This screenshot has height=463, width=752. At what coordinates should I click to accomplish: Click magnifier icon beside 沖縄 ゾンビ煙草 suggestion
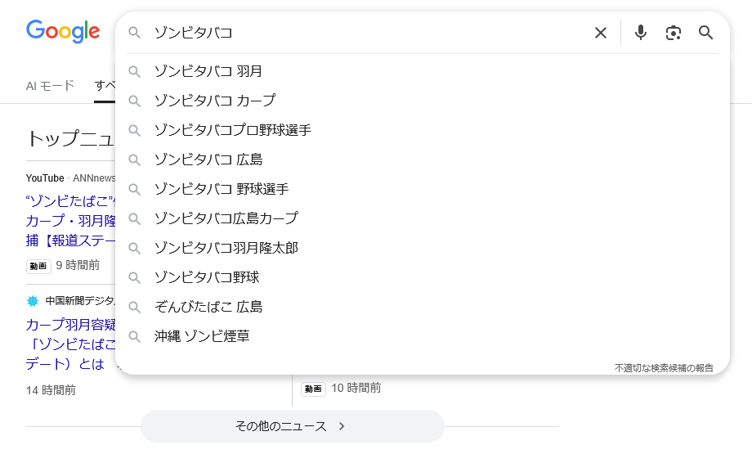135,336
